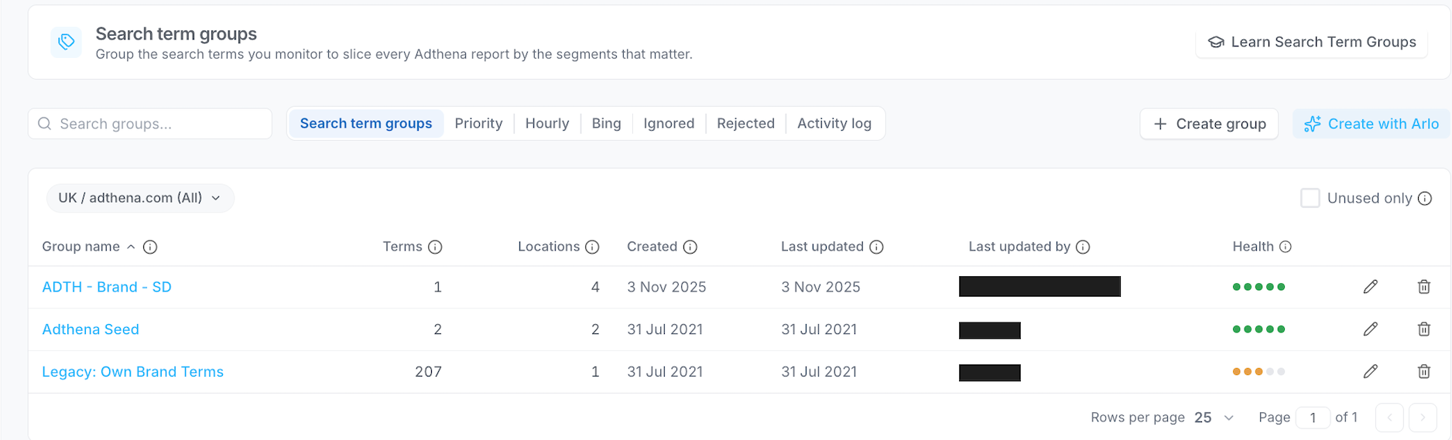
Task: Enable the Unused only checkbox
Action: coord(1310,198)
